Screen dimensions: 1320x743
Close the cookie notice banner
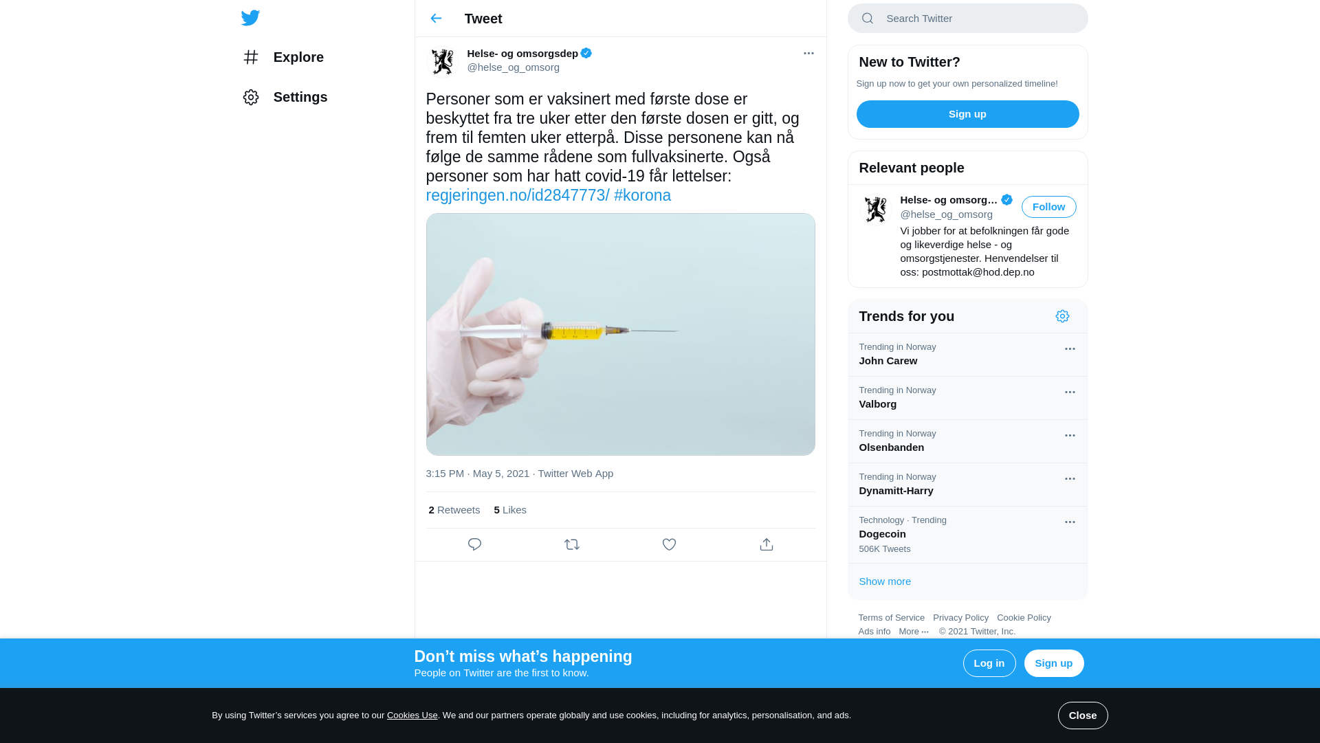click(1082, 716)
